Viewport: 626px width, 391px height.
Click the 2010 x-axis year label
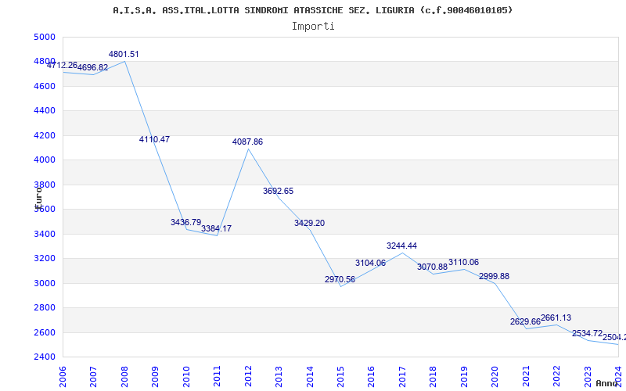tap(186, 376)
